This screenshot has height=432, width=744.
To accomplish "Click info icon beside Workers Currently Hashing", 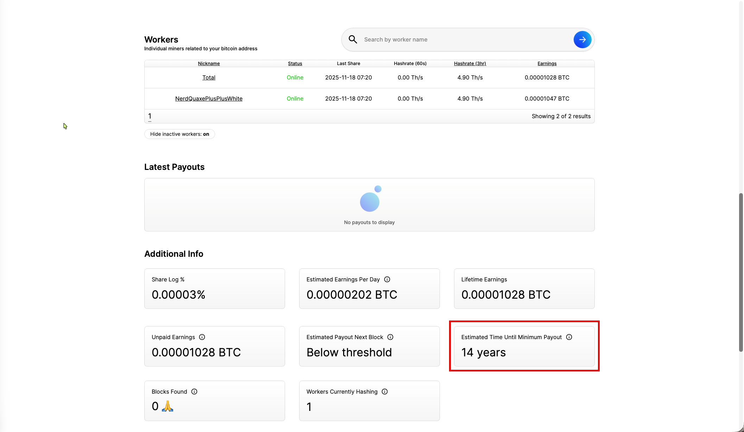I will [385, 392].
